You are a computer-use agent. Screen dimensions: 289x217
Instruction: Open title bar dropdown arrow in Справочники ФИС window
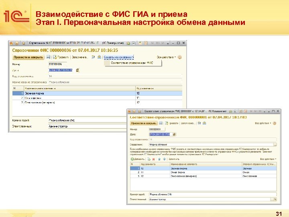168,43
